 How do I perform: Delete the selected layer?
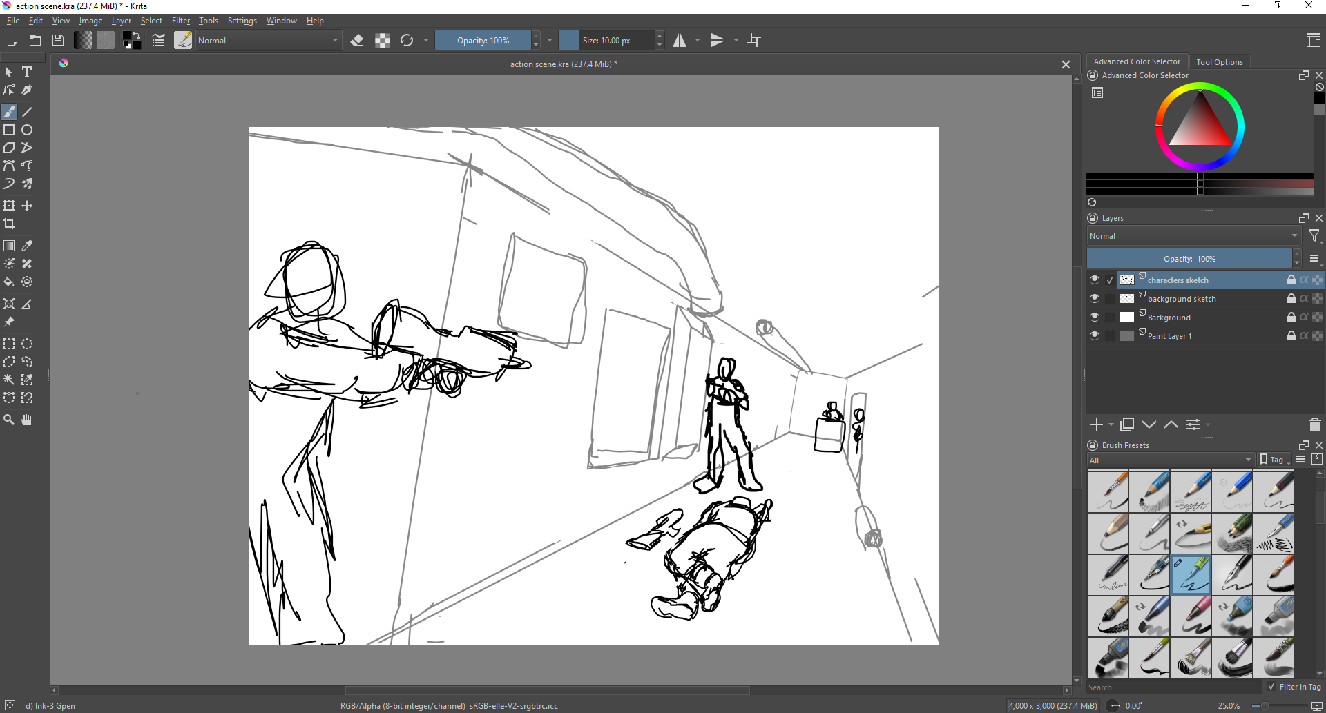[x=1315, y=424]
